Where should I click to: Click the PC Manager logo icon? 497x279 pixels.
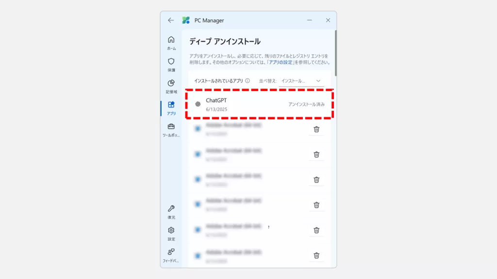coord(186,20)
